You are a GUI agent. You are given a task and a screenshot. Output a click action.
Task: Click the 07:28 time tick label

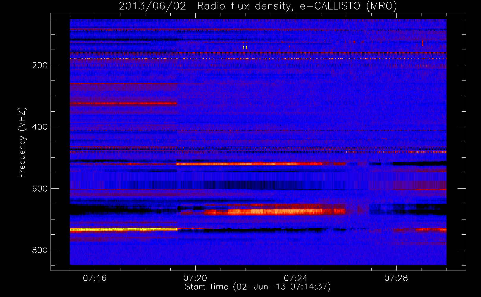pos(396,278)
